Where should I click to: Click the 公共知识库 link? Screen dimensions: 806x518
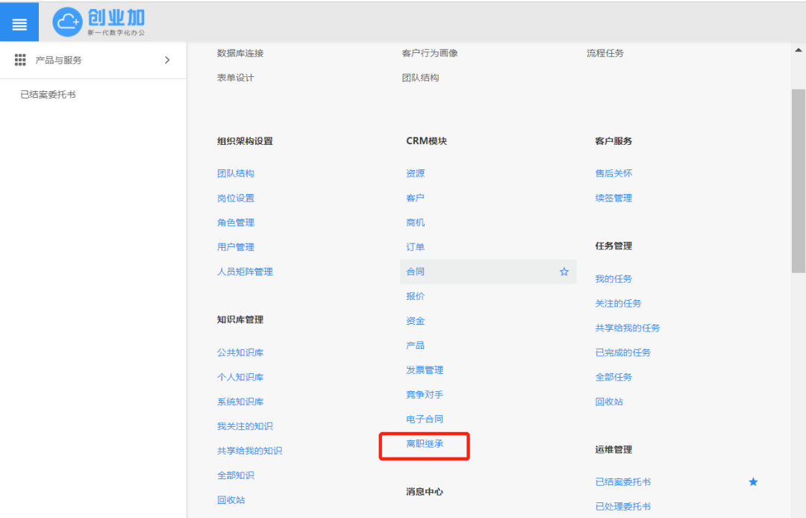[x=240, y=352]
